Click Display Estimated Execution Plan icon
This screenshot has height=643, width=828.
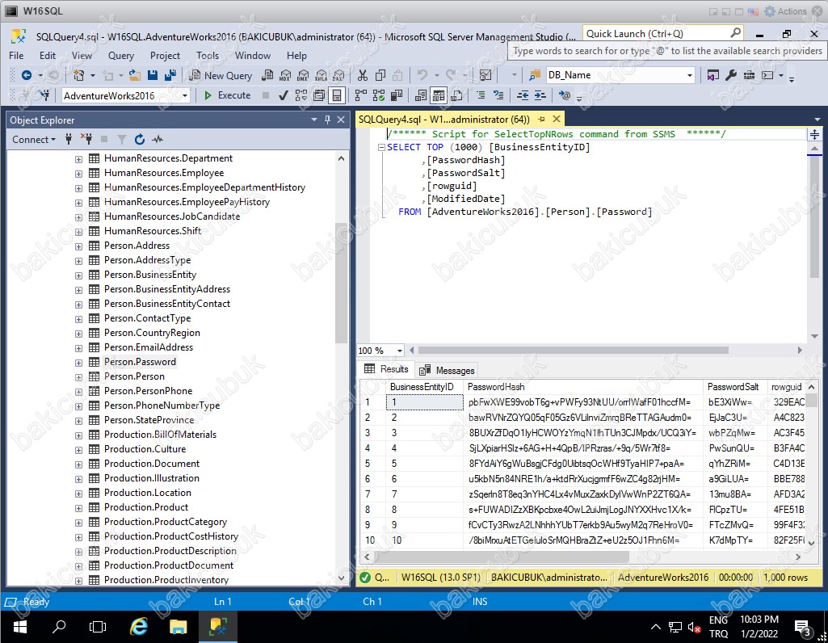point(301,95)
